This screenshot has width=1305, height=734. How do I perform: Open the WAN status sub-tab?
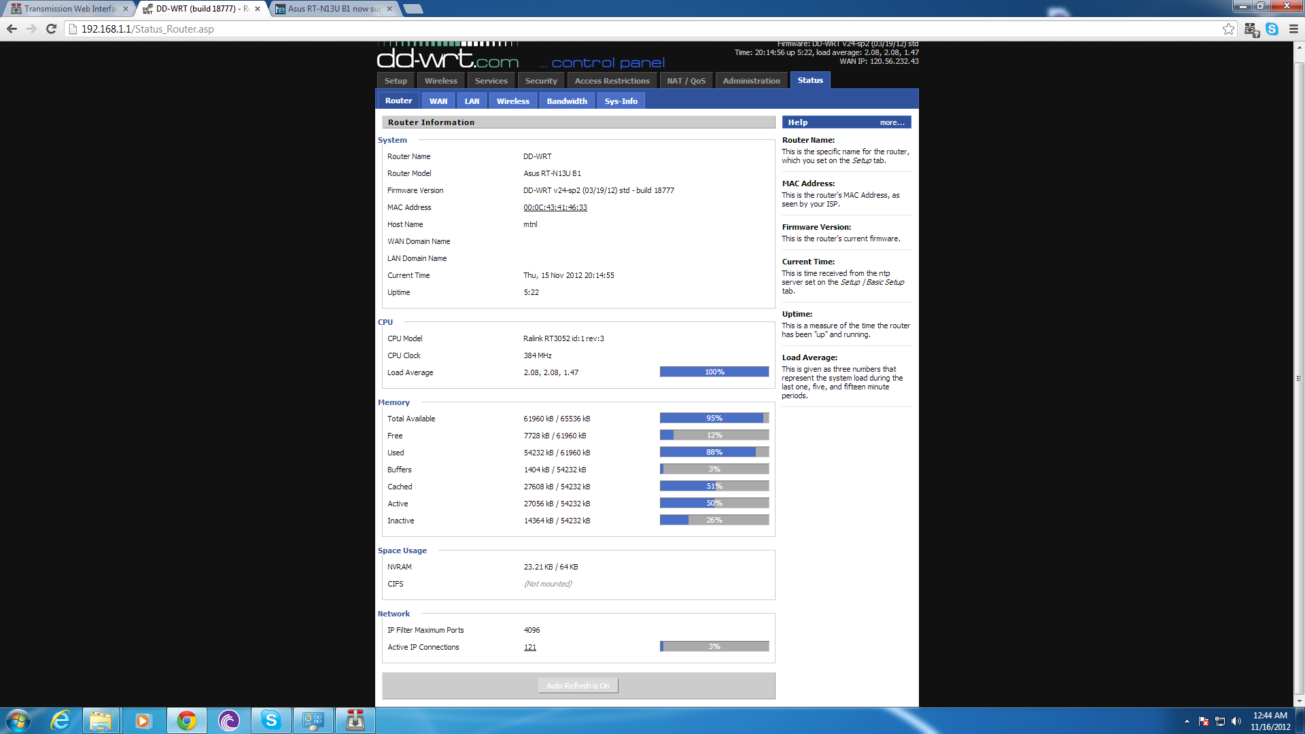[x=438, y=101]
